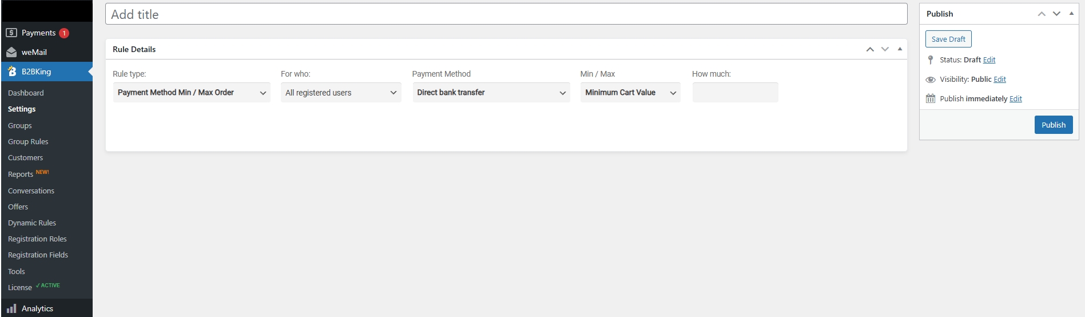
Task: Expand the Min / Max dropdown
Action: pyautogui.click(x=630, y=93)
